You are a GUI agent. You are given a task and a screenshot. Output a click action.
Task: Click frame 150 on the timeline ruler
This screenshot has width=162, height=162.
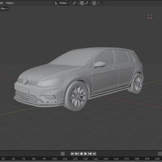[106, 159]
